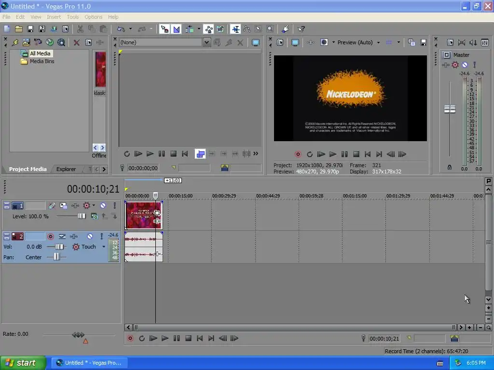Select the Envelope Edit tool
This screenshot has width=494, height=370.
pyautogui.click(x=247, y=29)
